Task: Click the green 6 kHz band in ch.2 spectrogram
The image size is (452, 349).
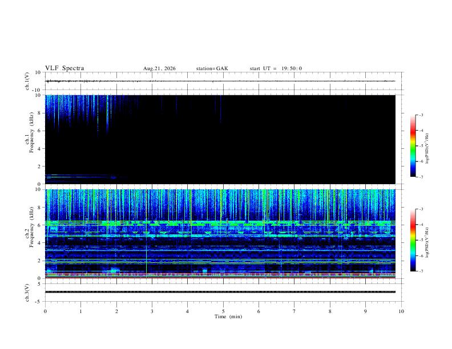Action: pyautogui.click(x=220, y=223)
